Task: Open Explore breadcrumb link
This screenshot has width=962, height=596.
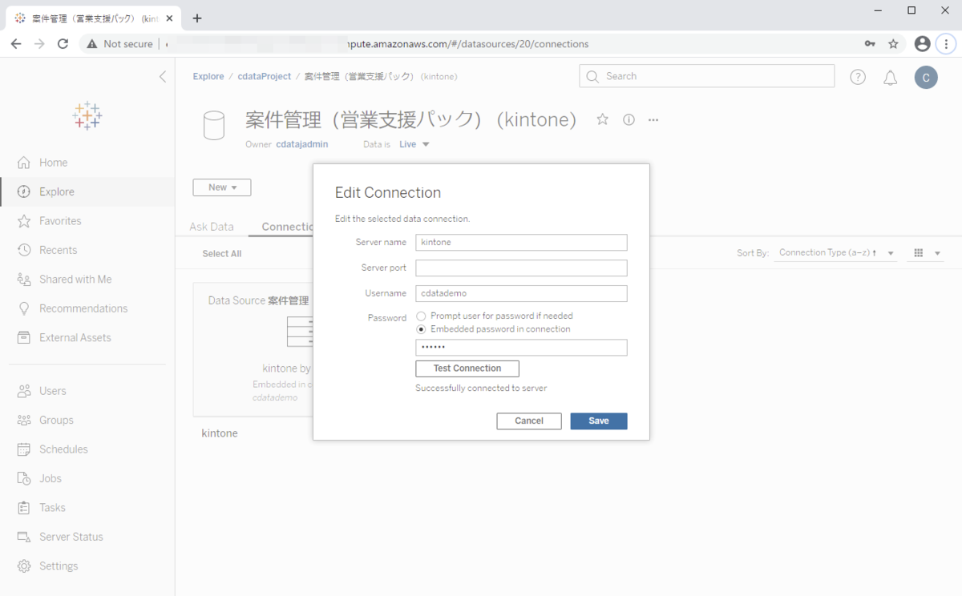Action: tap(208, 77)
